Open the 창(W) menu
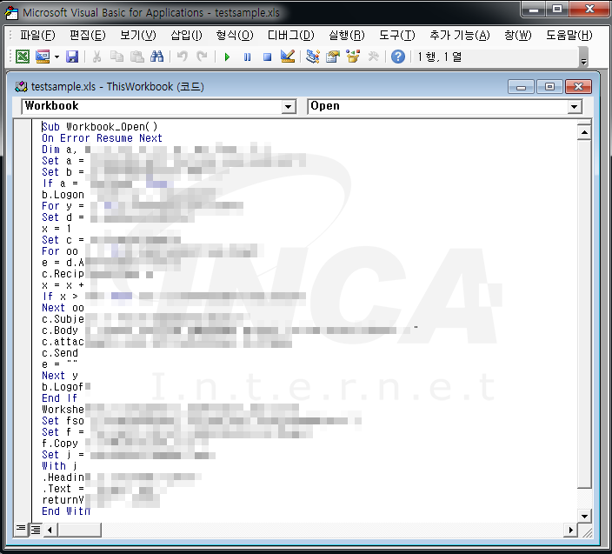The image size is (612, 554). point(517,36)
